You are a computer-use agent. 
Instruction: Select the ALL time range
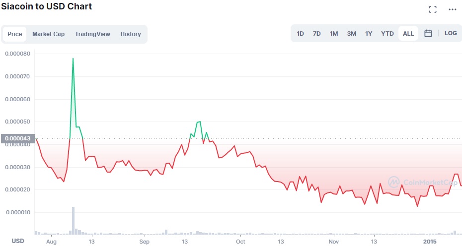point(408,34)
